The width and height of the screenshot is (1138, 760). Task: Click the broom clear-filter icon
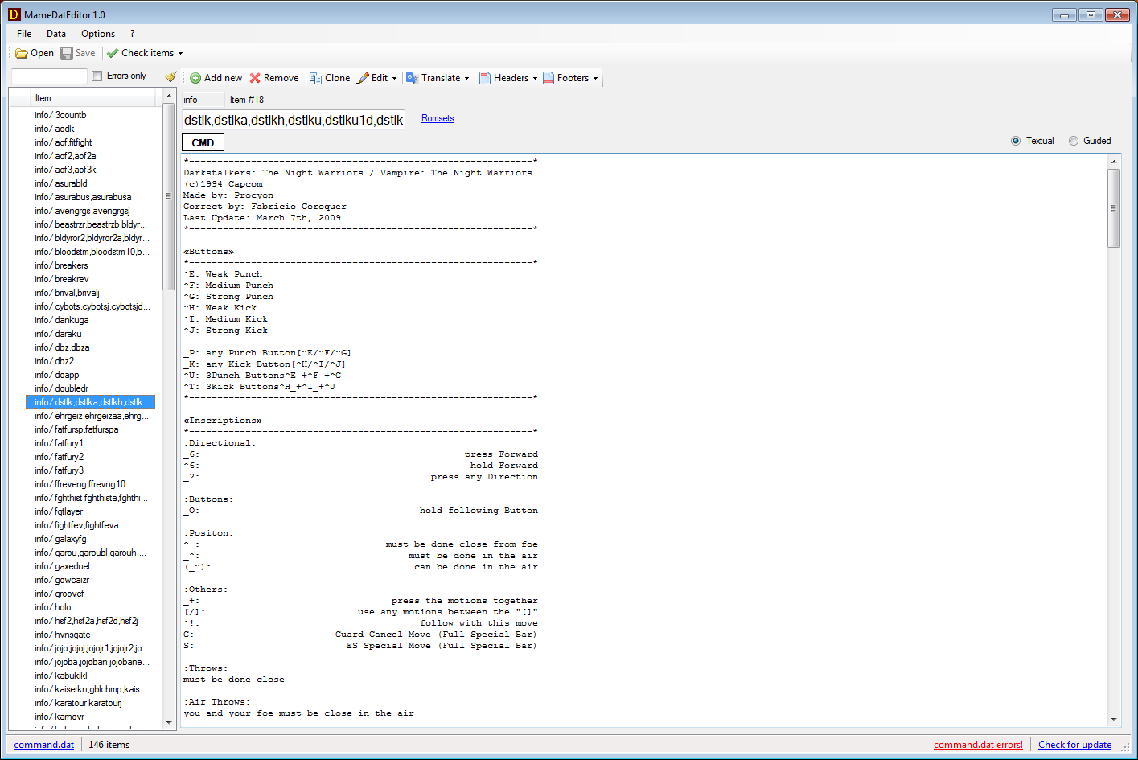click(x=170, y=76)
